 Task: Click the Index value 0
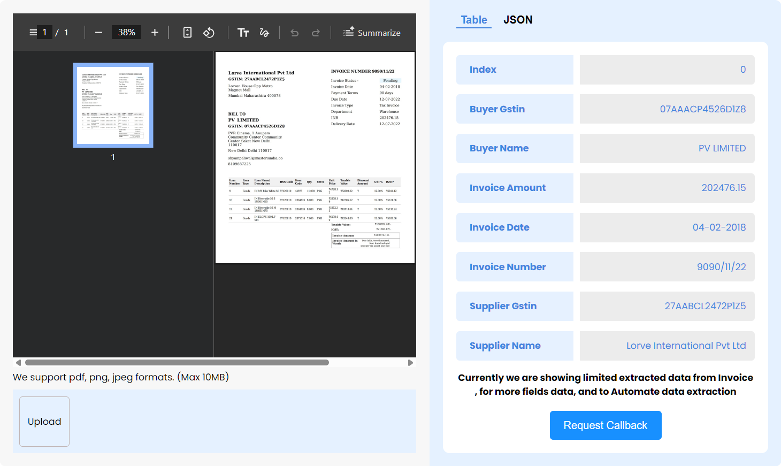point(667,70)
